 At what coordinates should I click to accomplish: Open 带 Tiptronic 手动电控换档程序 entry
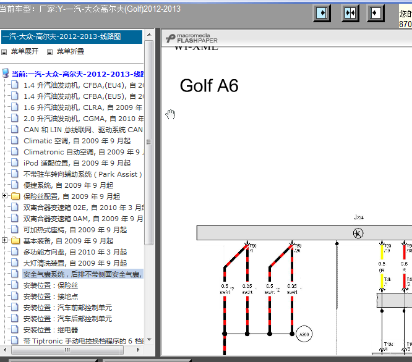pos(84,341)
